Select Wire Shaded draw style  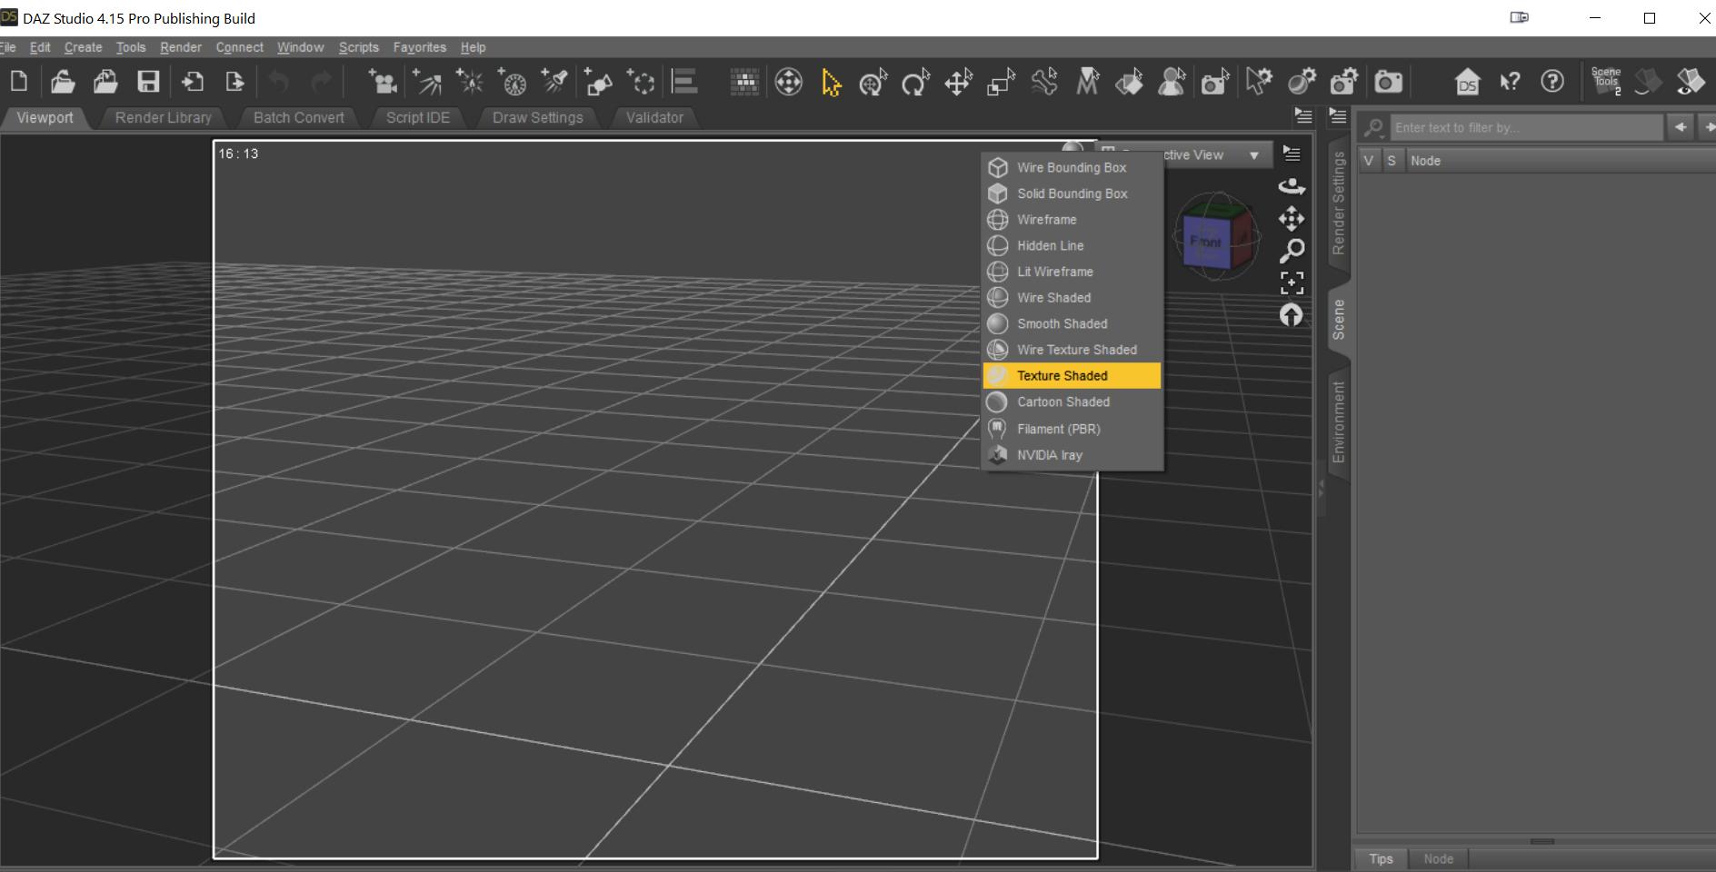(x=1072, y=298)
